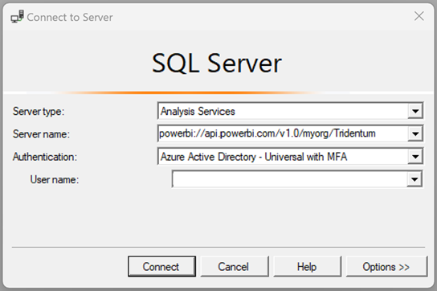Close the Connect to Server dialog
437x291 pixels.
tap(419, 16)
